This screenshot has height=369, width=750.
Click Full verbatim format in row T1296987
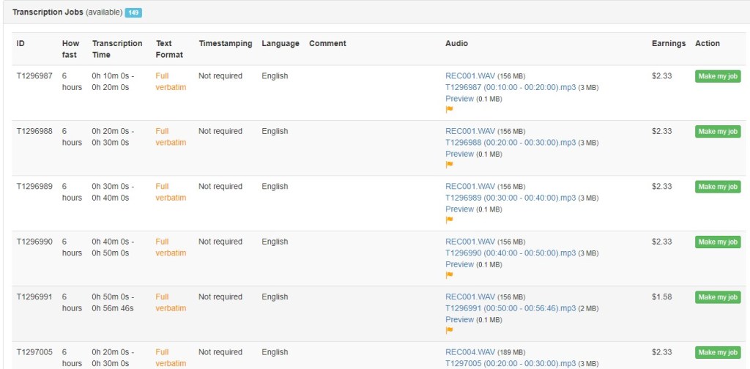(x=171, y=82)
